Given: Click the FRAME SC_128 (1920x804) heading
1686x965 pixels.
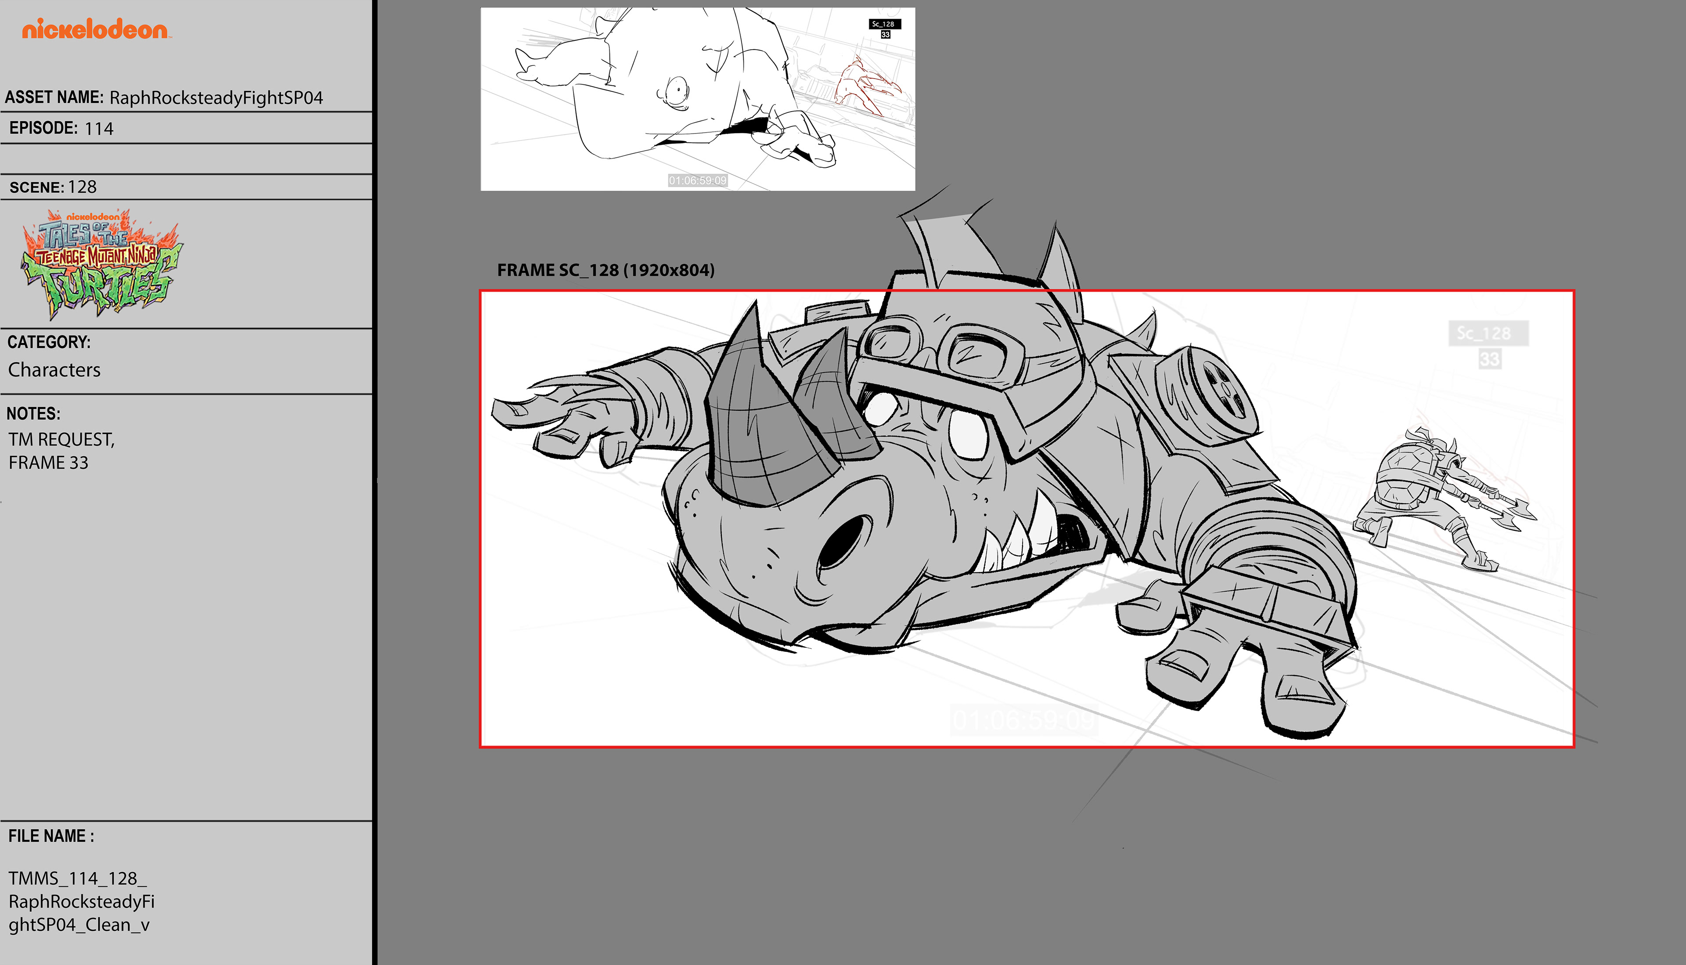Looking at the screenshot, I should [605, 271].
